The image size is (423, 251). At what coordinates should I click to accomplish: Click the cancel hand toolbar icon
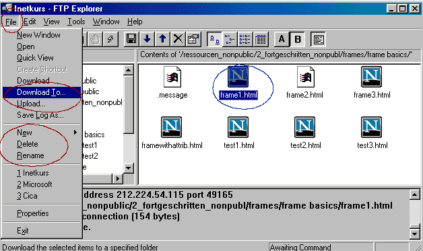pyautogui.click(x=95, y=39)
